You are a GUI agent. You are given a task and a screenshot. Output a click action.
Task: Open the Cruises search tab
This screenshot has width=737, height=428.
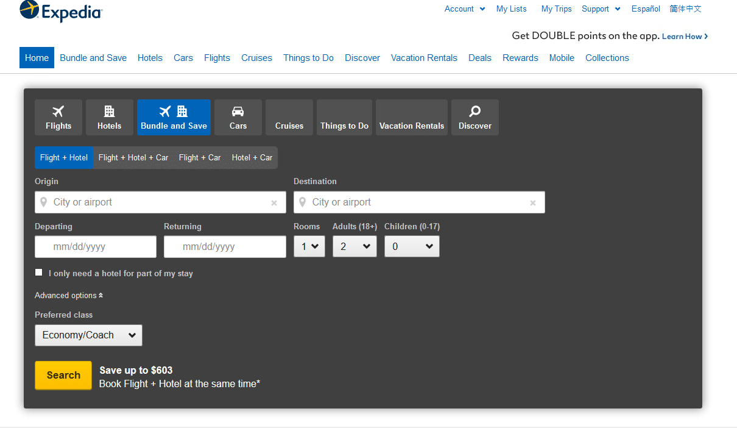click(x=289, y=118)
